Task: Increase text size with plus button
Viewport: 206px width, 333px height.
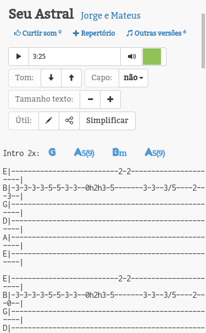Action: (110, 99)
